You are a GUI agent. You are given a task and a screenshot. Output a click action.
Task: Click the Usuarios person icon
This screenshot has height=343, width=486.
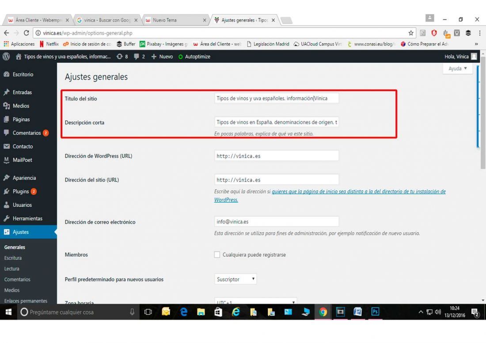pos(7,205)
